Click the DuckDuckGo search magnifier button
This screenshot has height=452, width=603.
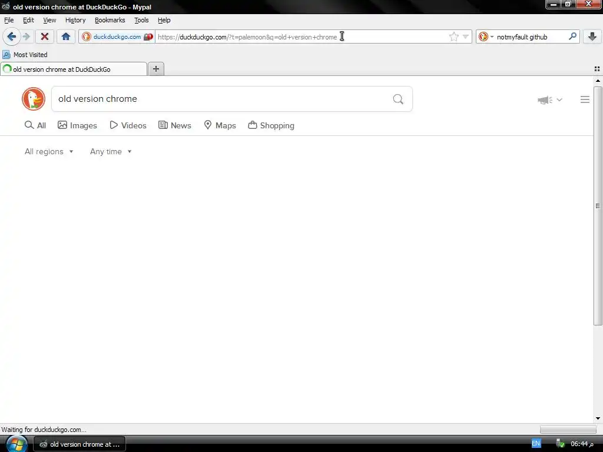point(399,99)
